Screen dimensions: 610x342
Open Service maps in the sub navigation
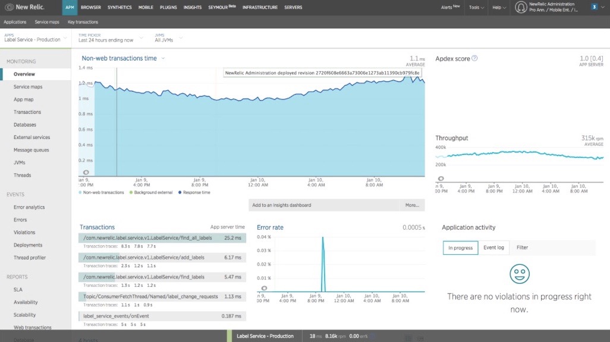tap(47, 22)
